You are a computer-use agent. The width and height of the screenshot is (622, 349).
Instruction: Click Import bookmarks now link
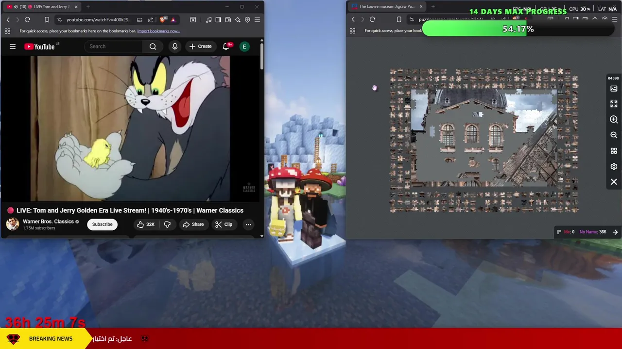point(158,31)
